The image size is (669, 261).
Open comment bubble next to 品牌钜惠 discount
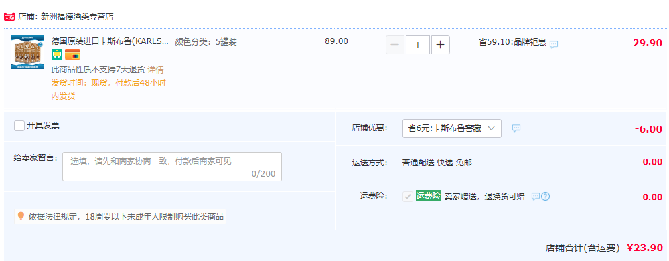(x=554, y=44)
